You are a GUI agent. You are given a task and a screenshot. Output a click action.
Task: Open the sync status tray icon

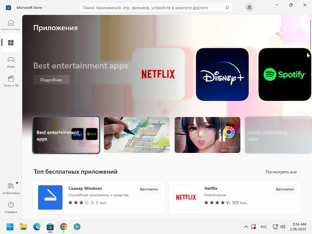point(253,227)
